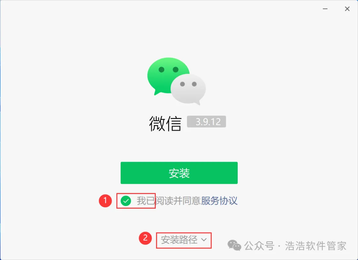Click the 公众号 watermark text
This screenshot has width=358, height=260.
(x=259, y=246)
